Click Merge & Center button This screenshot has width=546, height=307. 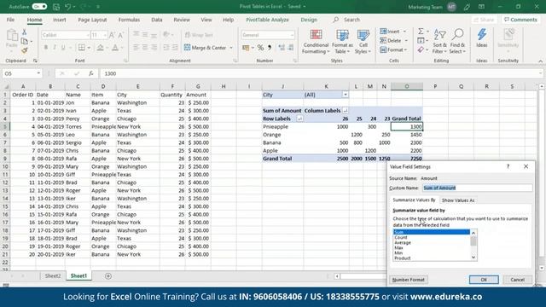pyautogui.click(x=206, y=48)
